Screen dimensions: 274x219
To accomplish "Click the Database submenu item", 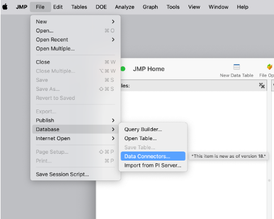I will click(x=76, y=129).
